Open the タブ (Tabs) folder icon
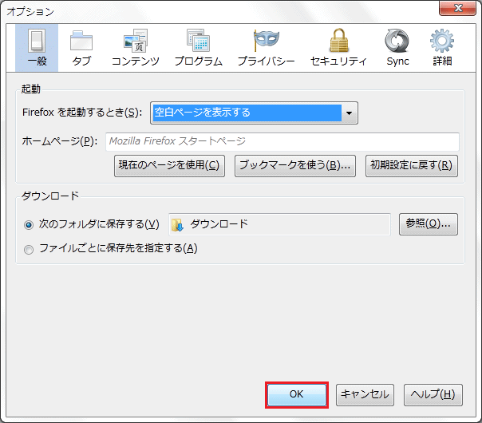 (x=81, y=40)
